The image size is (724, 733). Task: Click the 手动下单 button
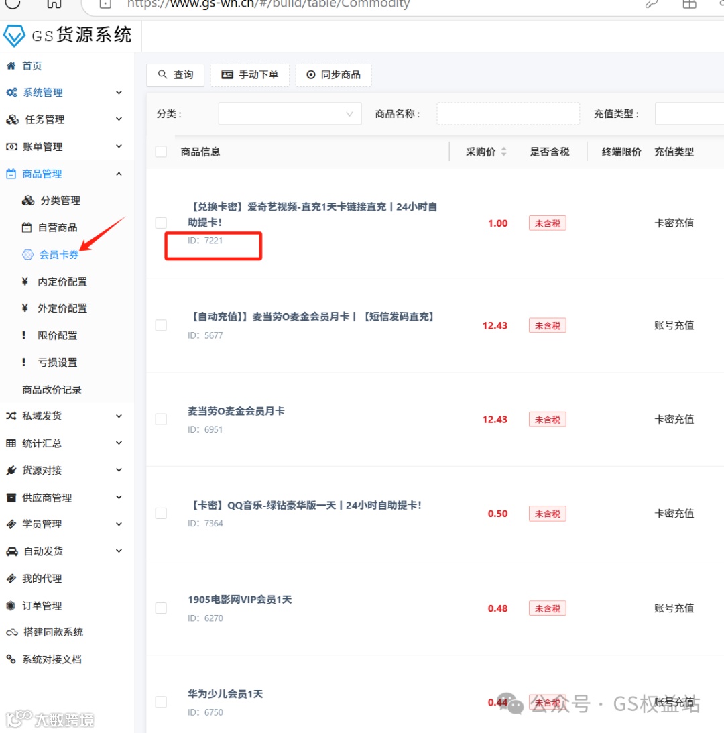[x=249, y=75]
